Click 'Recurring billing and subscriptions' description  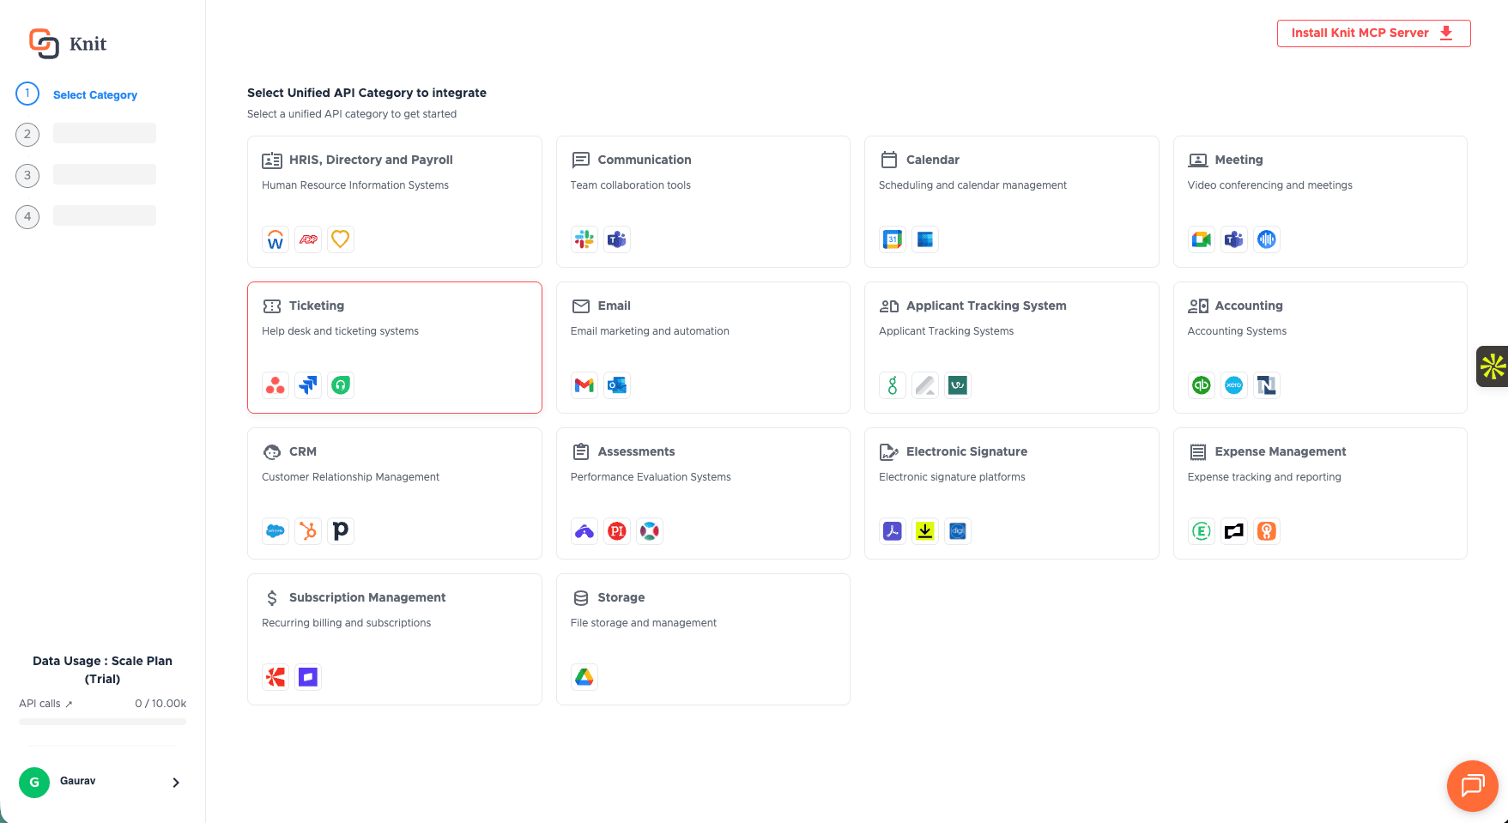[x=346, y=623]
